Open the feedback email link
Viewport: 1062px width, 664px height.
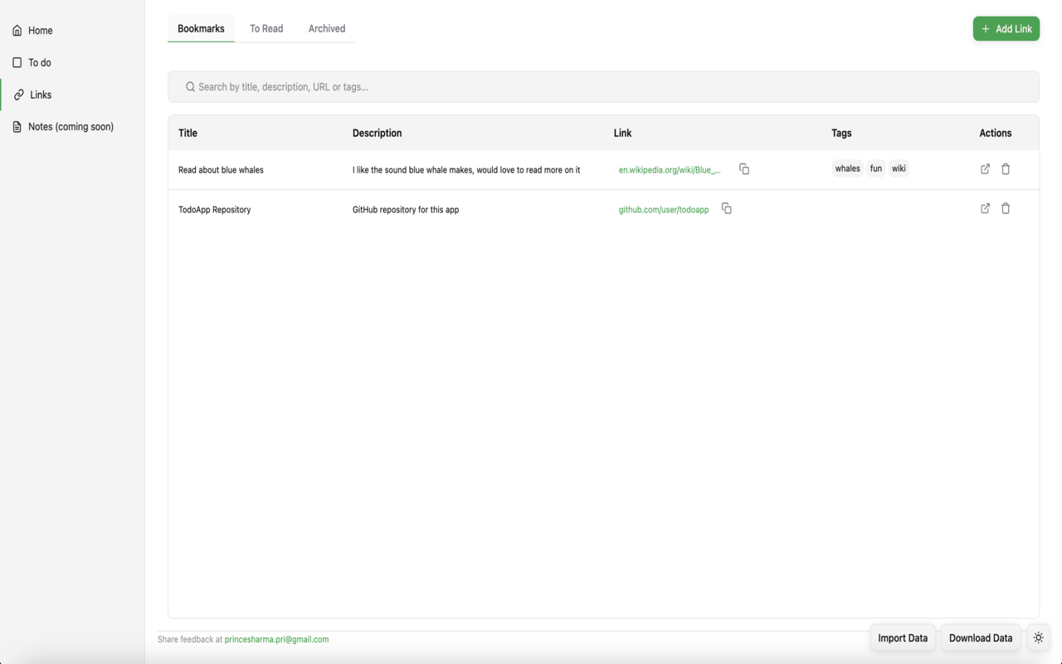[x=276, y=639]
